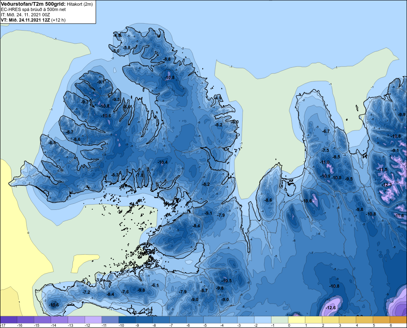Click the "EC-HRES spá brúuð á 500m net" line
Viewport: 407px width, 328px height.
click(x=33, y=9)
